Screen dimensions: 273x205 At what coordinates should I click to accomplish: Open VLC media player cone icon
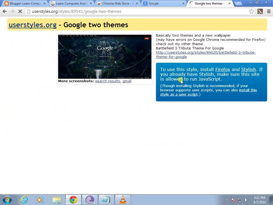[123, 200]
